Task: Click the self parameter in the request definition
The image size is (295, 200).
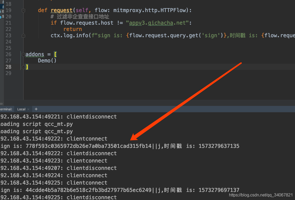Action: (x=82, y=10)
